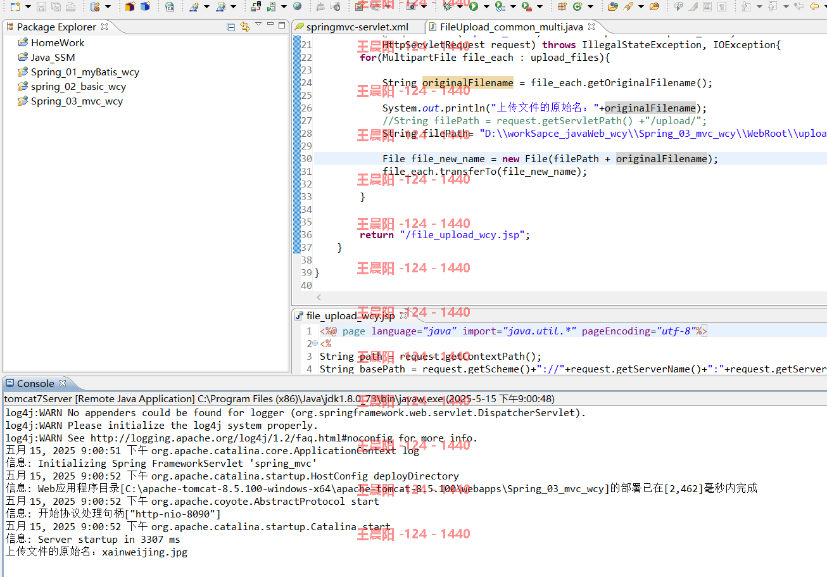Toggle Link with Editor in Package Explorer
The image size is (827, 577).
tap(245, 27)
